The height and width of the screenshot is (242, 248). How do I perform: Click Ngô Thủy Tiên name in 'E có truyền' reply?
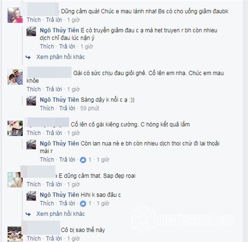[59, 30]
